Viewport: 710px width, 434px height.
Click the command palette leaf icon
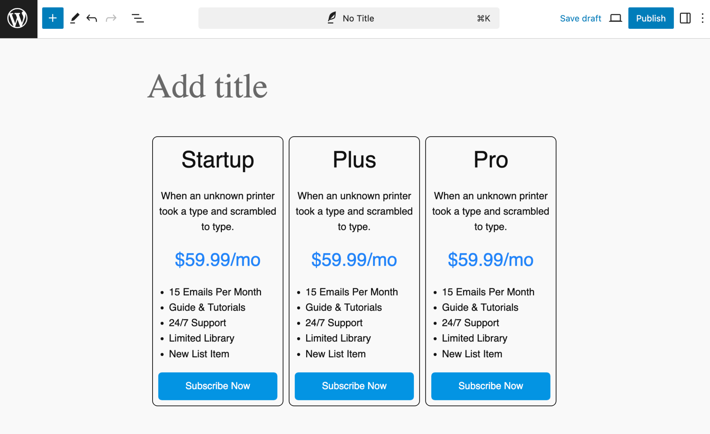click(x=332, y=18)
